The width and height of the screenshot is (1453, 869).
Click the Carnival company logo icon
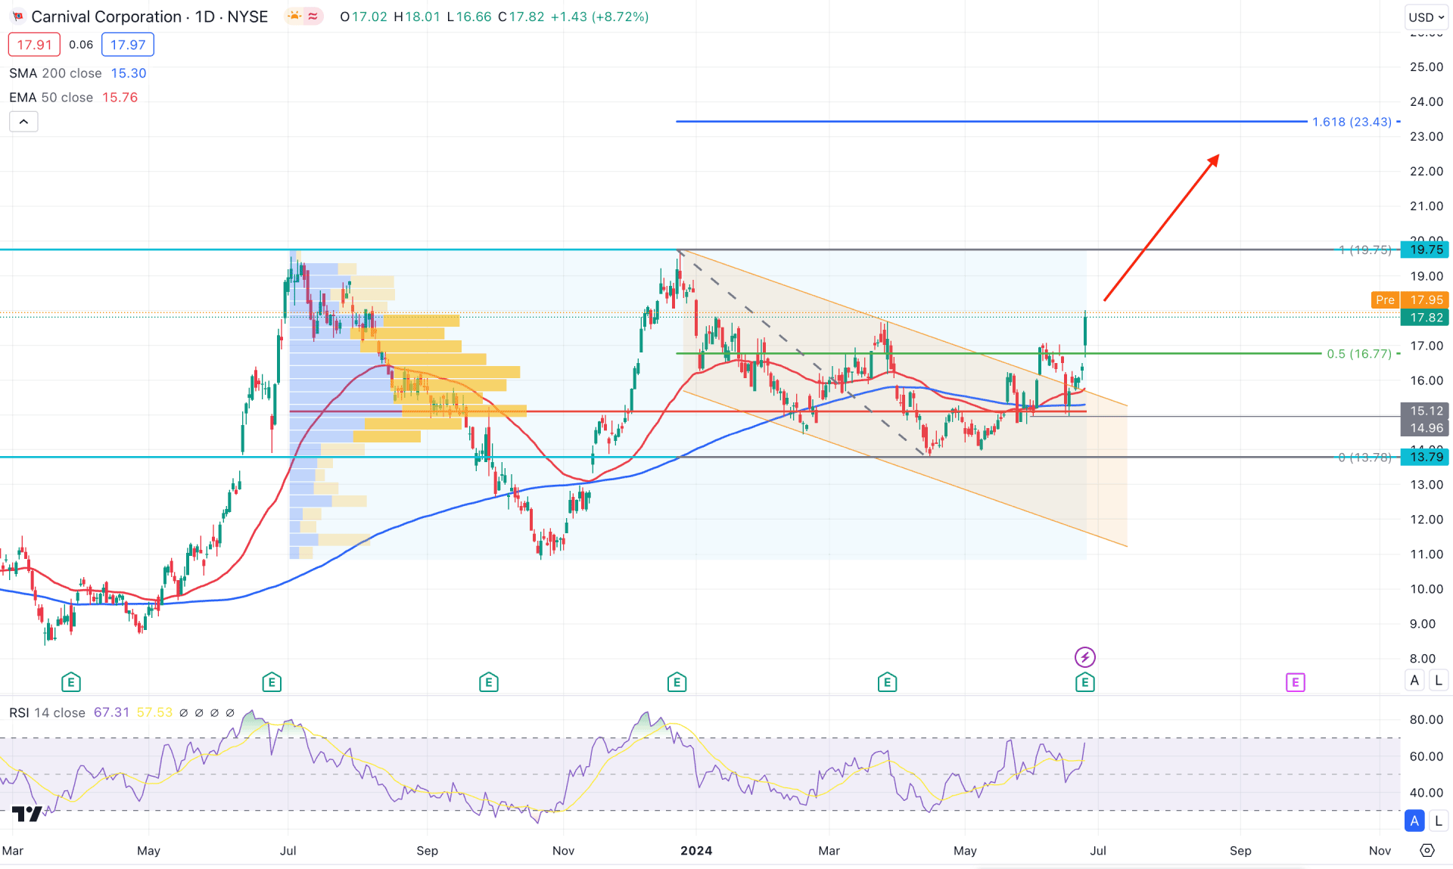pyautogui.click(x=18, y=17)
